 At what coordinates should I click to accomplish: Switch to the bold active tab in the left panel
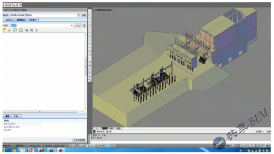[x=21, y=20]
